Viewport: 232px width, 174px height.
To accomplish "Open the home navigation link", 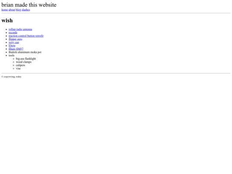I will click(x=5, y=10).
